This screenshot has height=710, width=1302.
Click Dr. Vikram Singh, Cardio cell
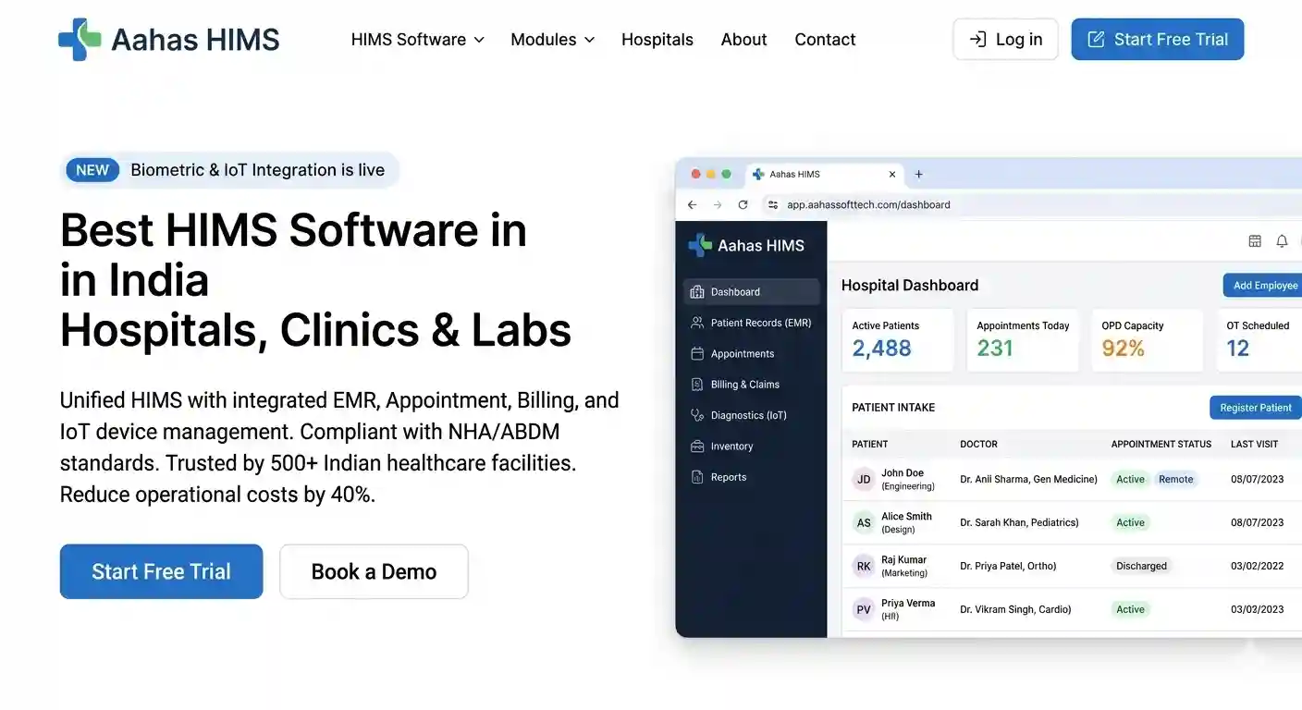[1015, 609]
